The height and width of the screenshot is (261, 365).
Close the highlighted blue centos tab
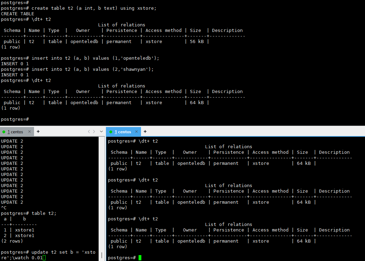point(136,132)
